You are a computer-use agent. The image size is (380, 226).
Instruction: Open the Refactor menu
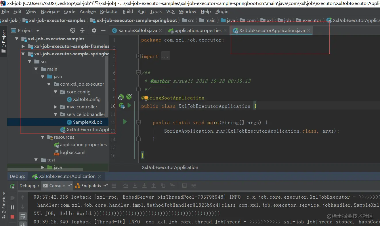click(x=109, y=12)
